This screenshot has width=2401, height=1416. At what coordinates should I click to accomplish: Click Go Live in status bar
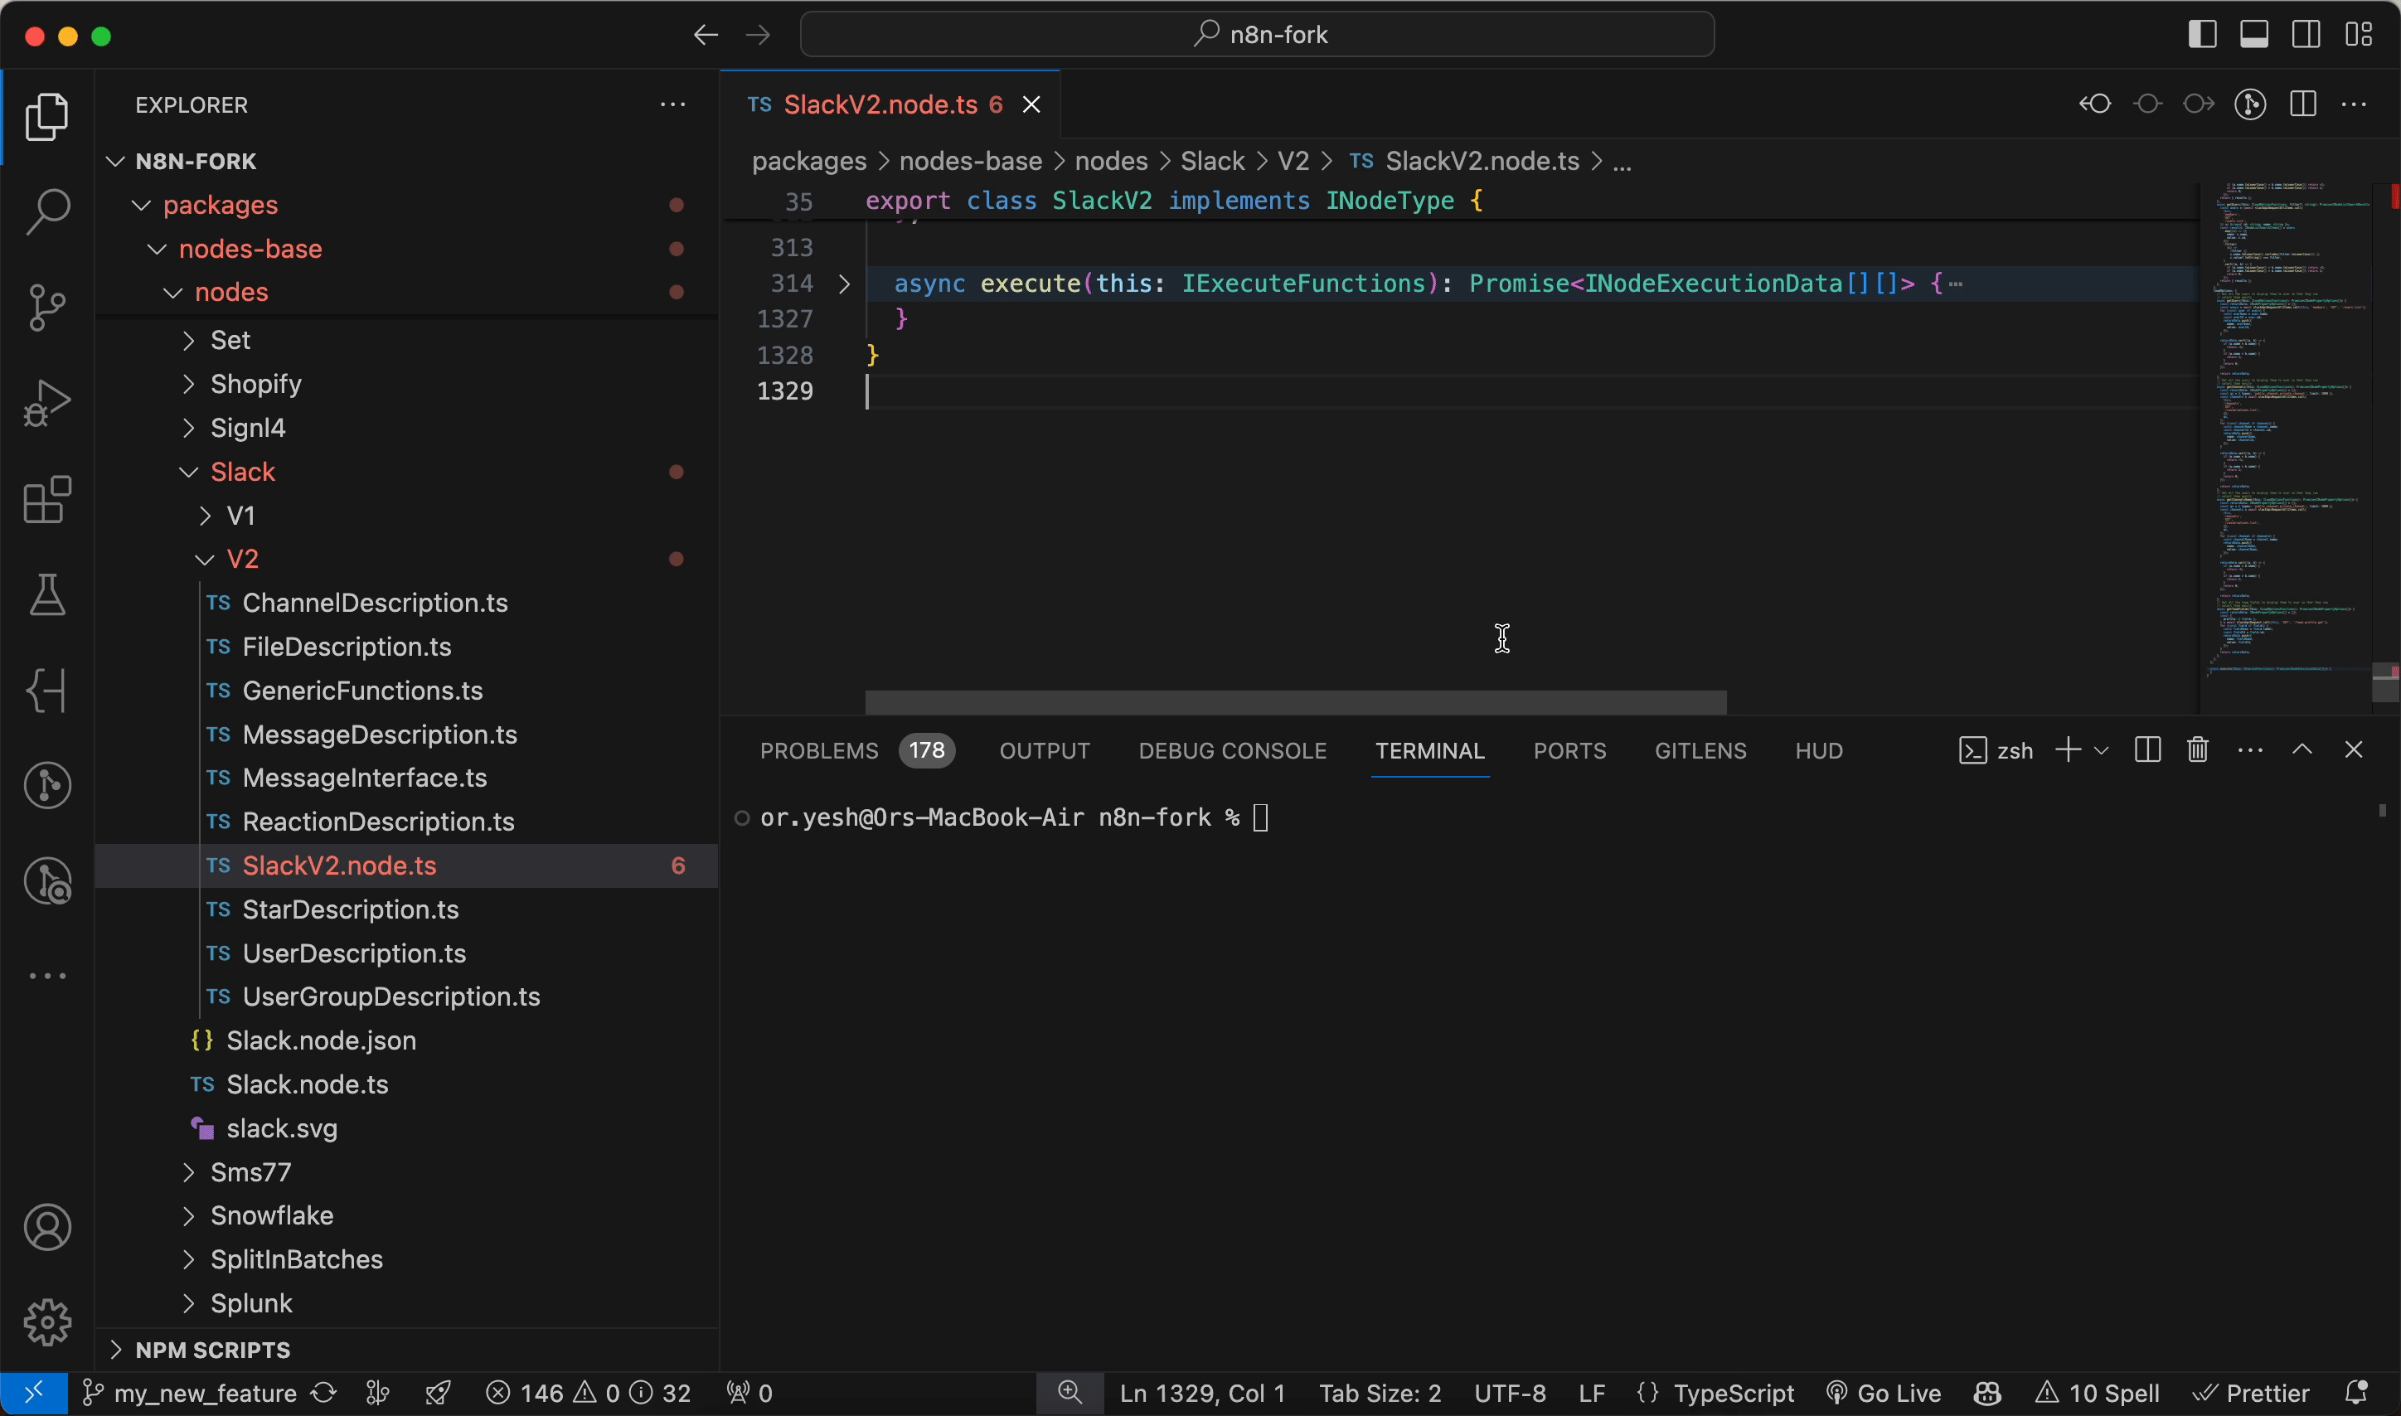tap(1884, 1393)
